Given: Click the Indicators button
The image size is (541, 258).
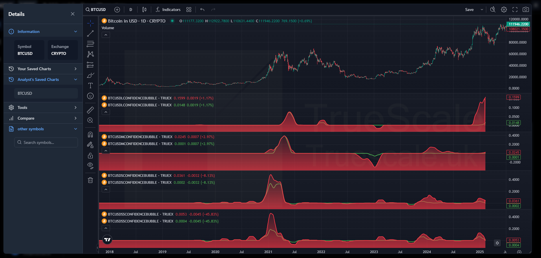Looking at the screenshot, I should pos(168,10).
